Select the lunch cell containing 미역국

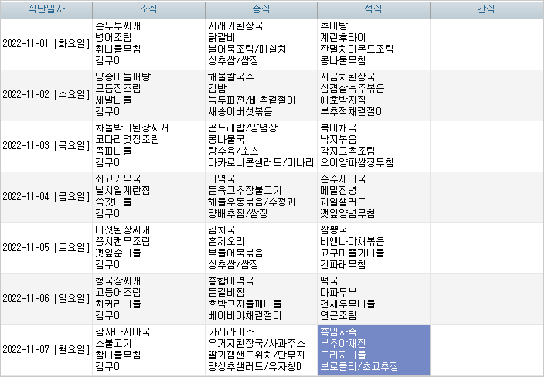coord(261,196)
